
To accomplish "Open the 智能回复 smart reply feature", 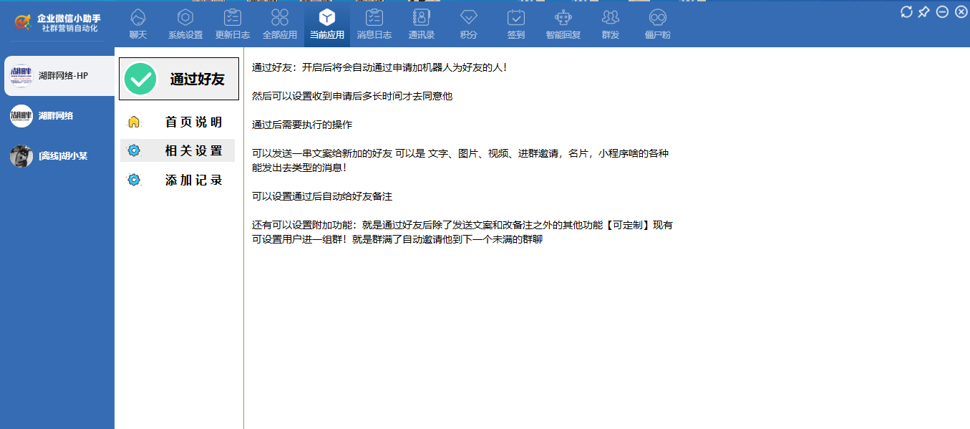I will click(563, 21).
